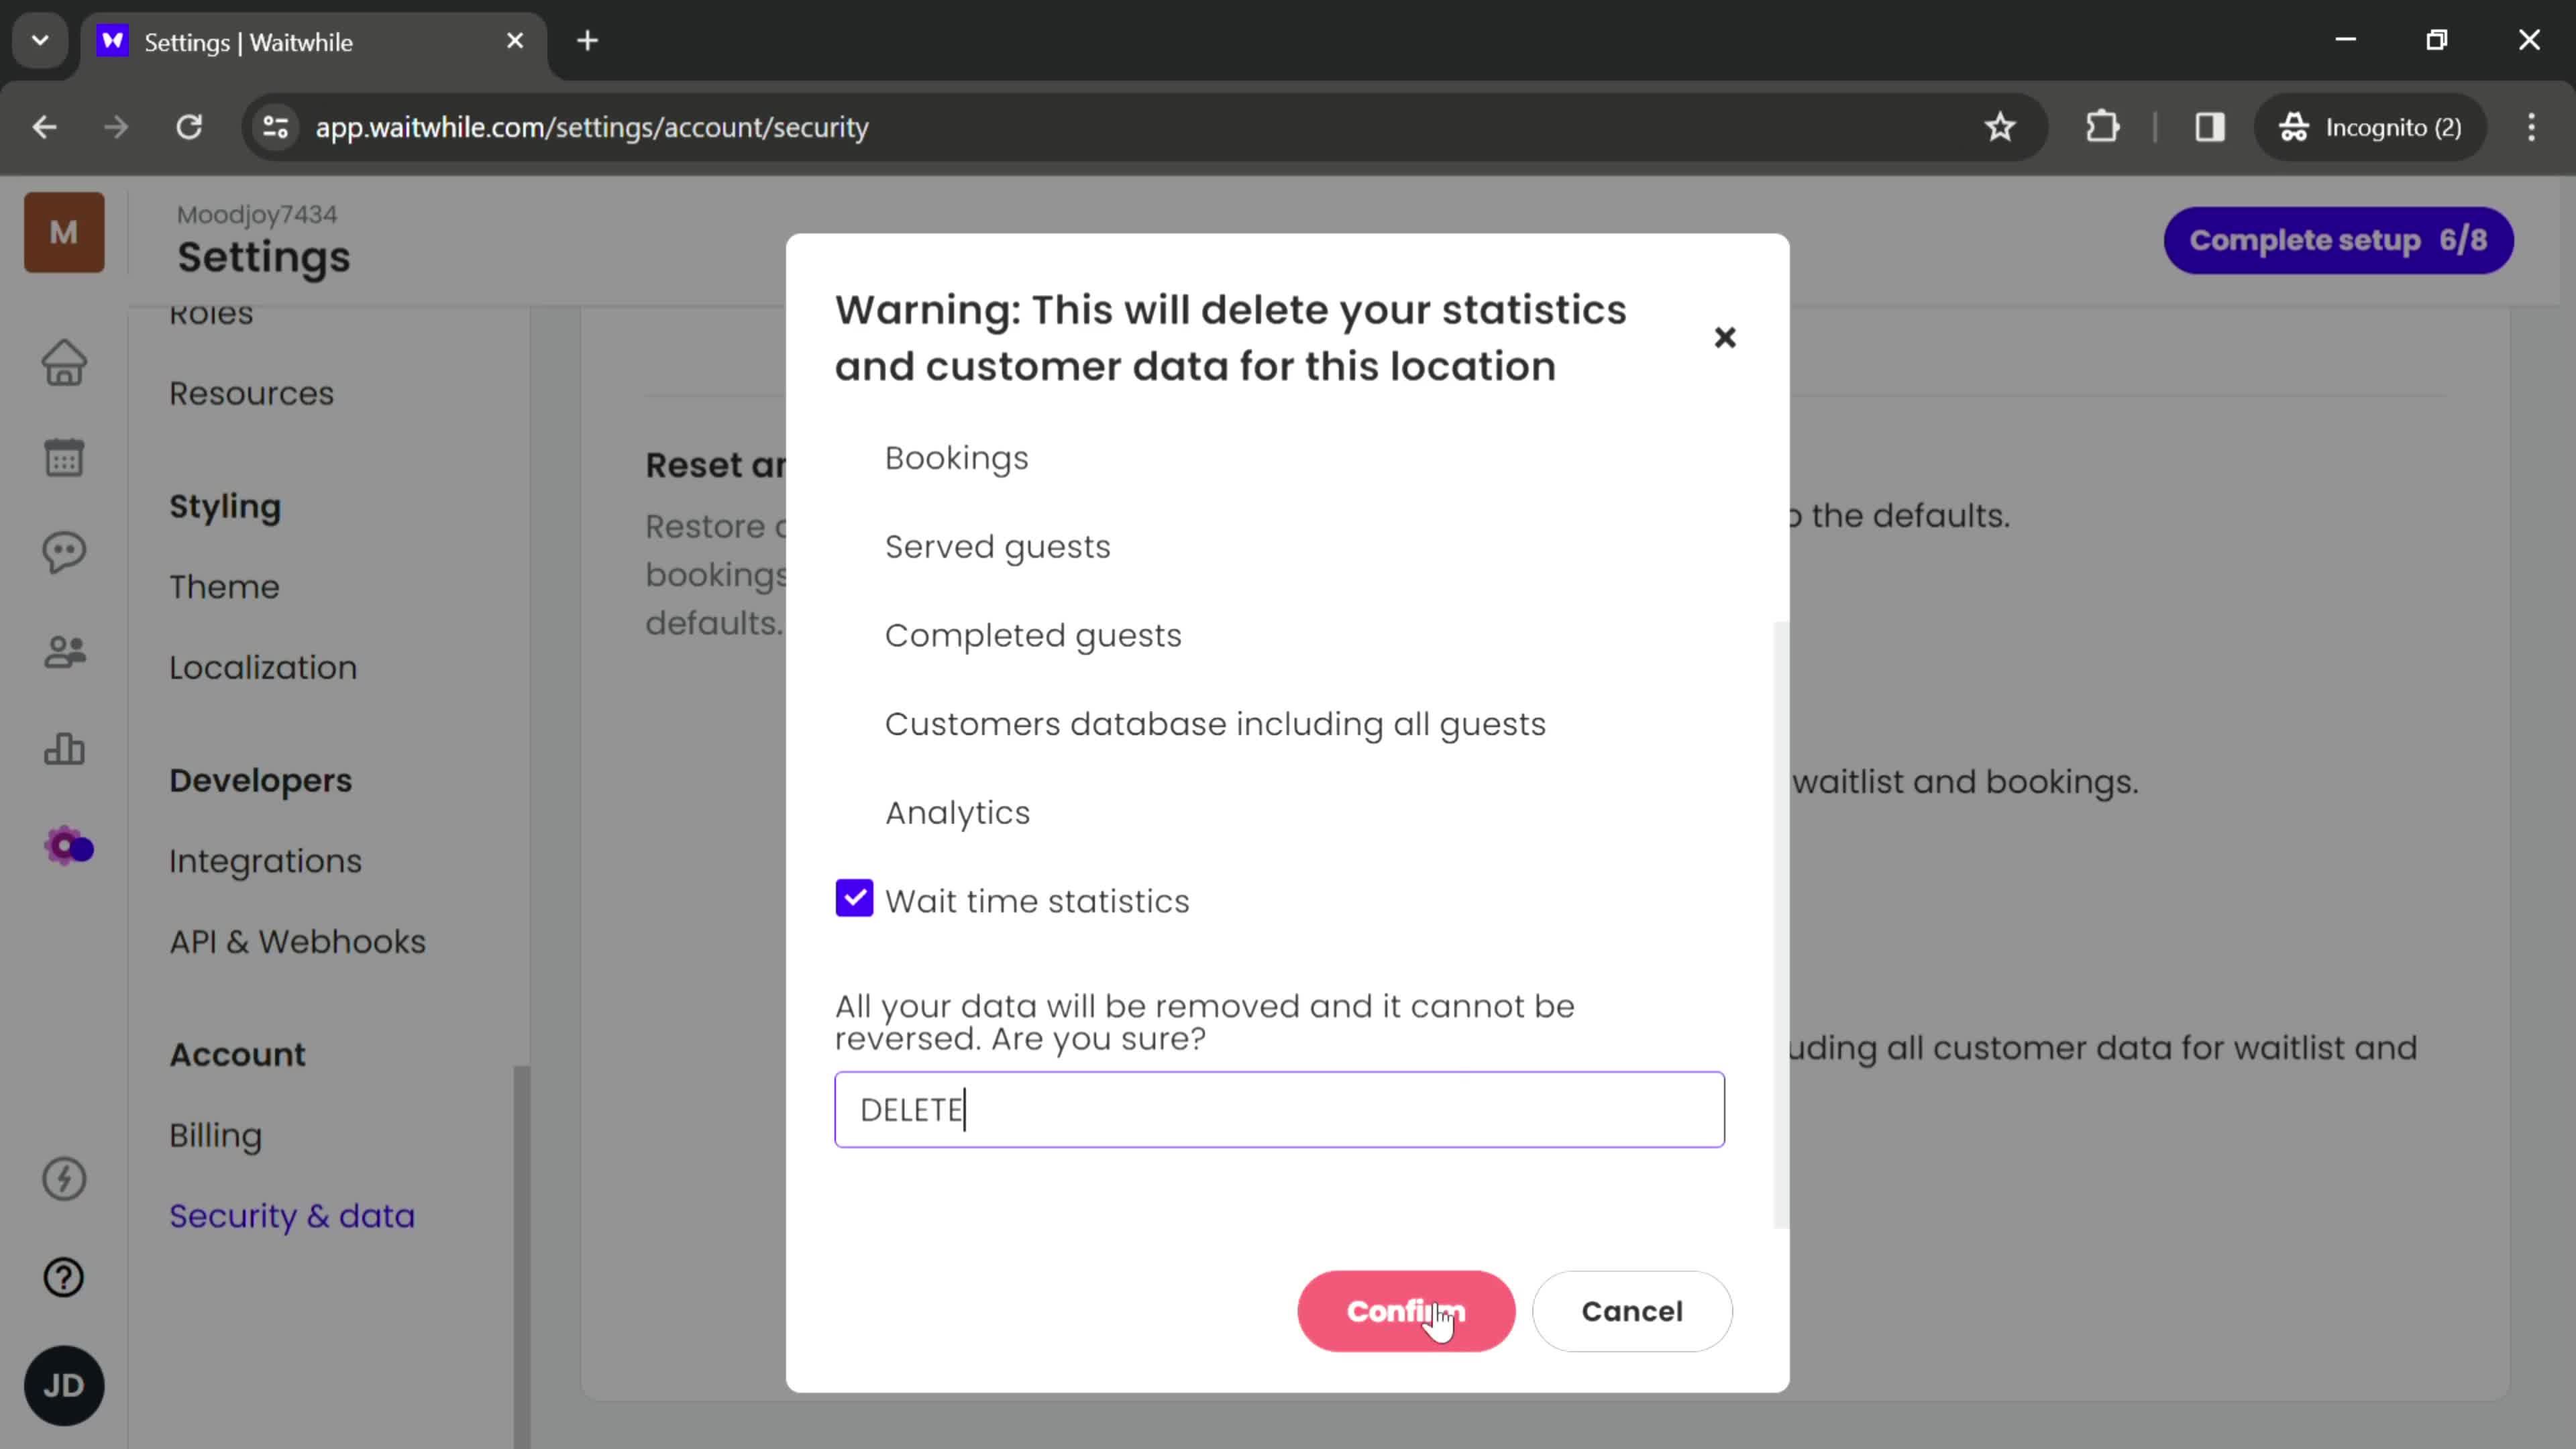Image resolution: width=2576 pixels, height=1449 pixels.
Task: Open the calendar bookings icon
Action: coord(64,458)
